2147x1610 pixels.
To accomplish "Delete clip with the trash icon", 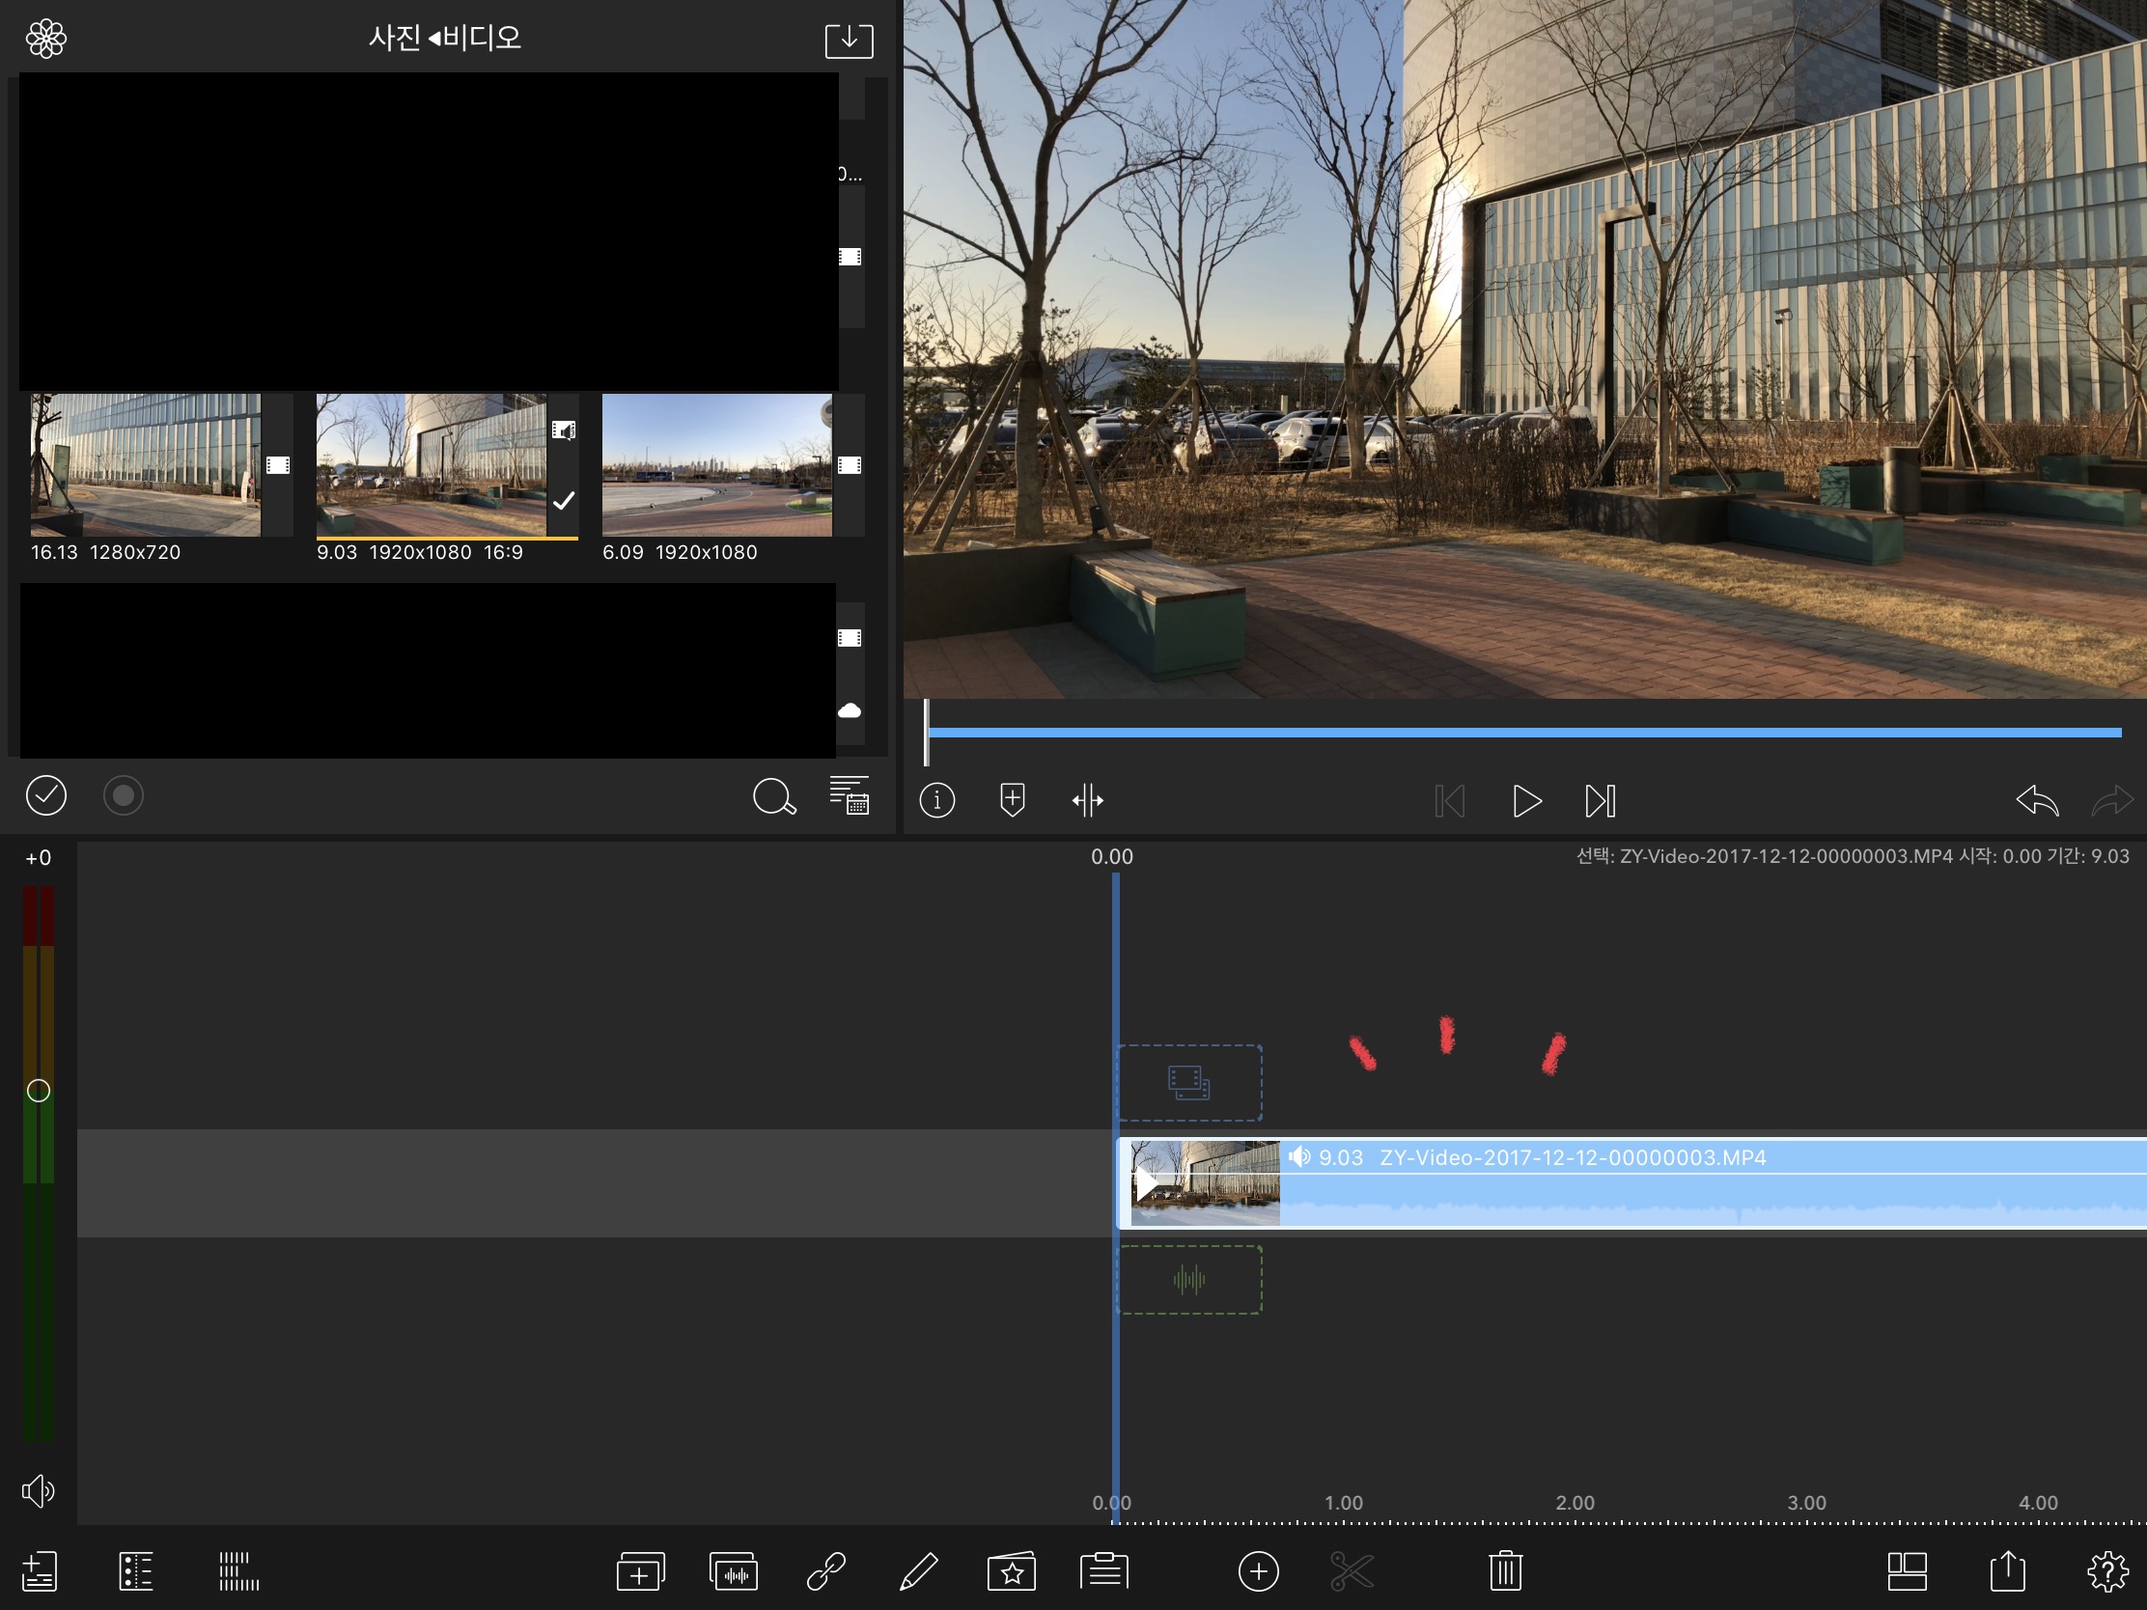I will (x=1505, y=1571).
